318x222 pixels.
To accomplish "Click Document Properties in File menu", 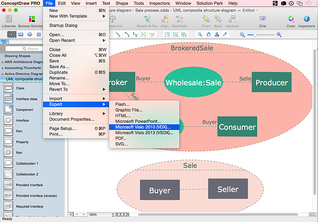I will pyautogui.click(x=72, y=119).
